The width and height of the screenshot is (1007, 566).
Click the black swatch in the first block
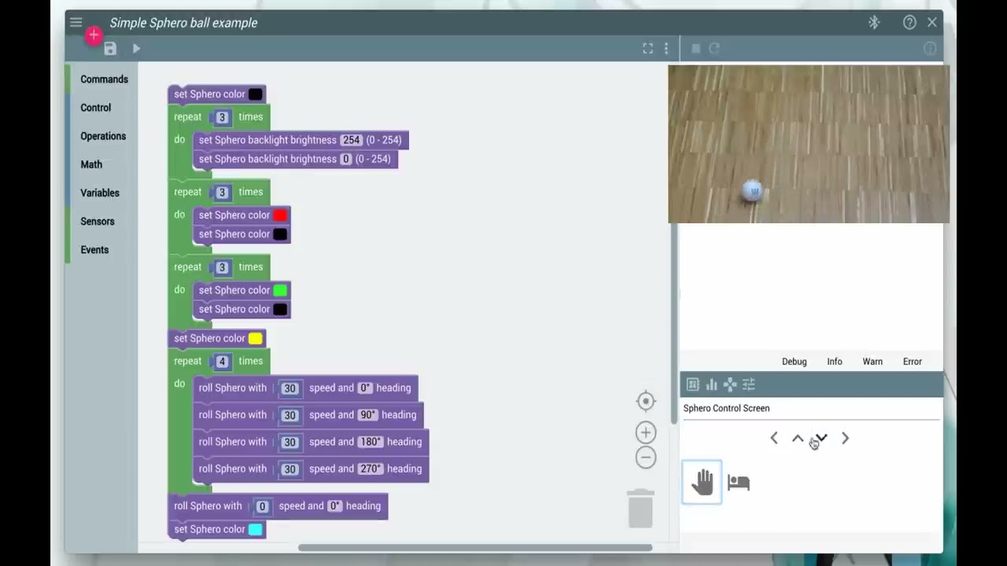tap(256, 94)
